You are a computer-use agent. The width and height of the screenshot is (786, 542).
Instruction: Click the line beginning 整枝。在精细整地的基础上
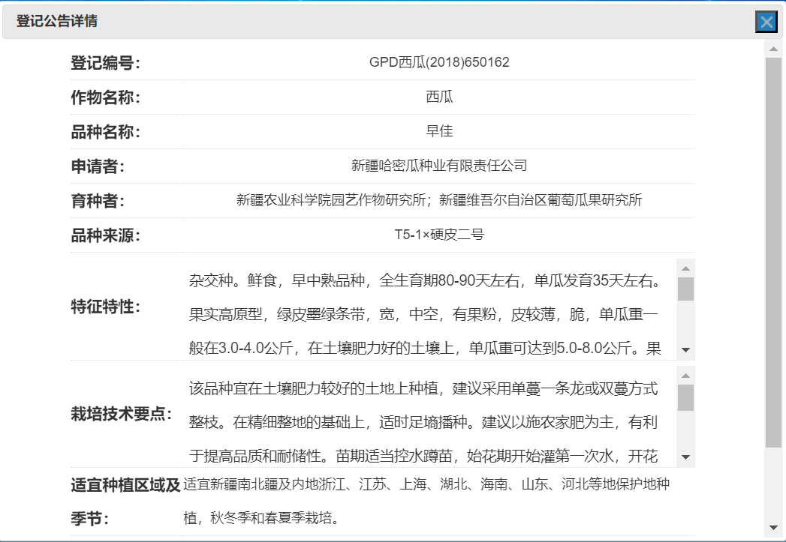[423, 423]
